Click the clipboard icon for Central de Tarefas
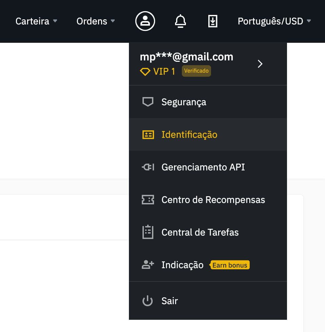Viewport: 325px width, 332px height. point(148,232)
